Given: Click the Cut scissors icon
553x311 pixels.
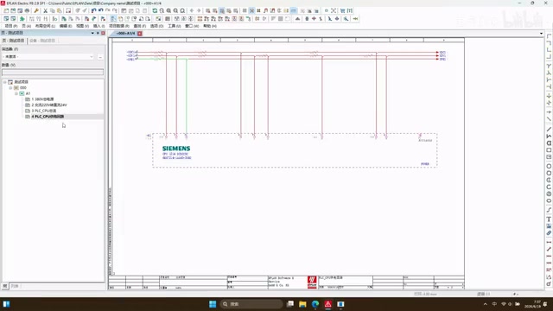Looking at the screenshot, I should pos(45,11).
